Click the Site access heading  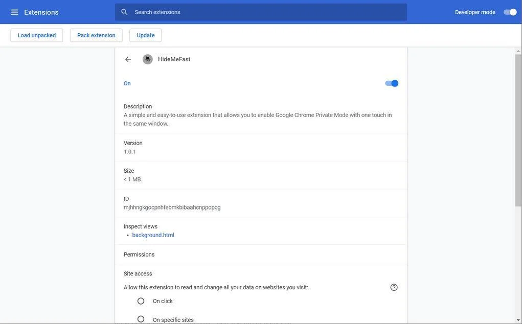coord(138,274)
